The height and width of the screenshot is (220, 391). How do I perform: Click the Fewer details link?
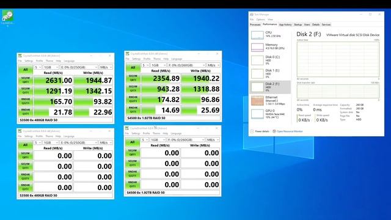[x=262, y=131]
